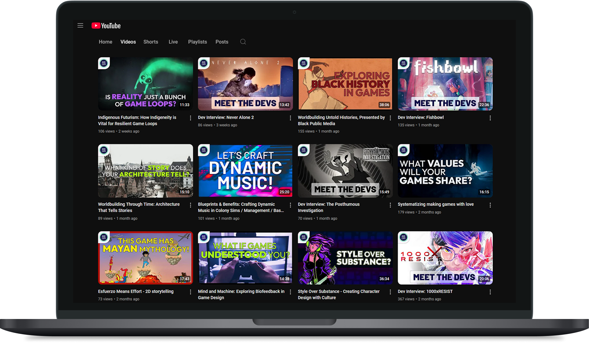589x343 pixels.
Task: Go to the Home tab
Action: [105, 42]
